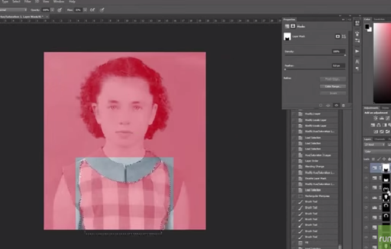Add a Threshold adjustment
The width and height of the screenshot is (391, 249).
point(387,131)
